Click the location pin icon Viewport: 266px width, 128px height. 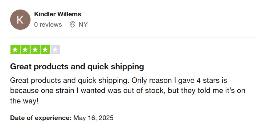pos(72,25)
